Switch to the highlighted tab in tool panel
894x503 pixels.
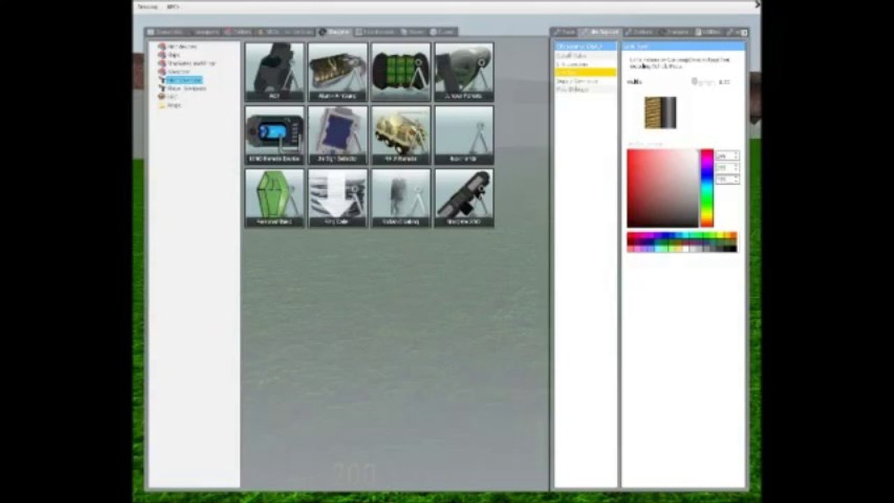pos(601,32)
